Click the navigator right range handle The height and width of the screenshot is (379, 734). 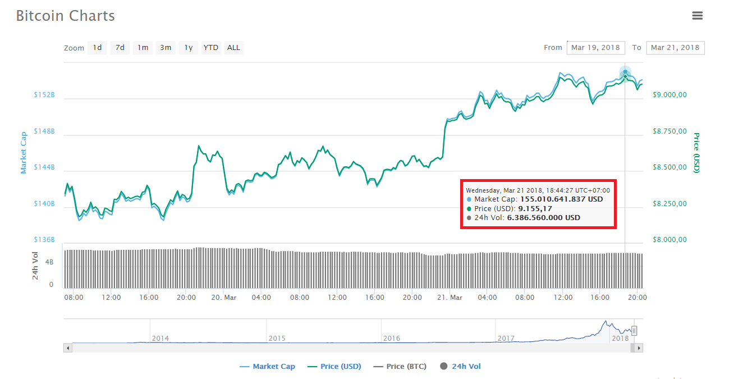pyautogui.click(x=634, y=331)
